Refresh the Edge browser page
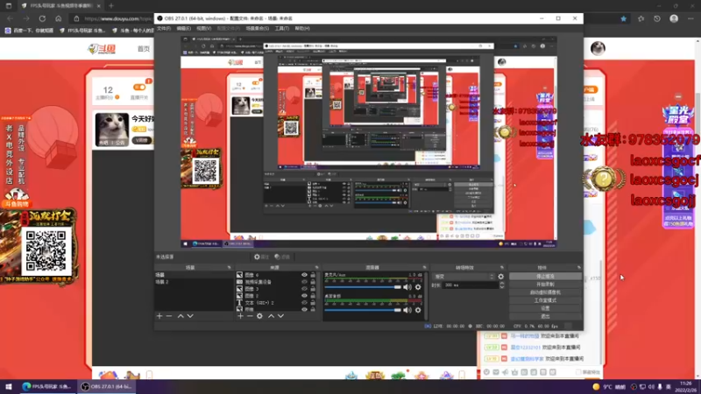 [42, 18]
